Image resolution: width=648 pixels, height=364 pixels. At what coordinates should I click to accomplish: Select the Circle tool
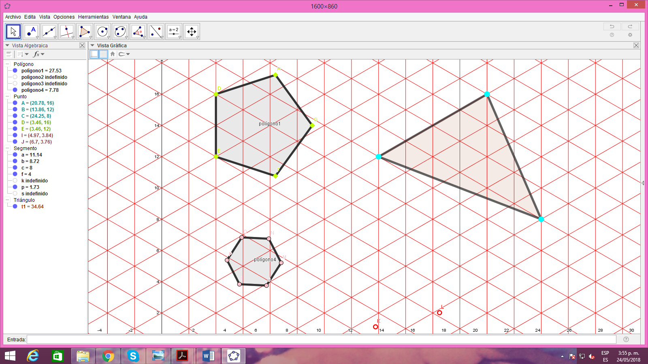(102, 31)
